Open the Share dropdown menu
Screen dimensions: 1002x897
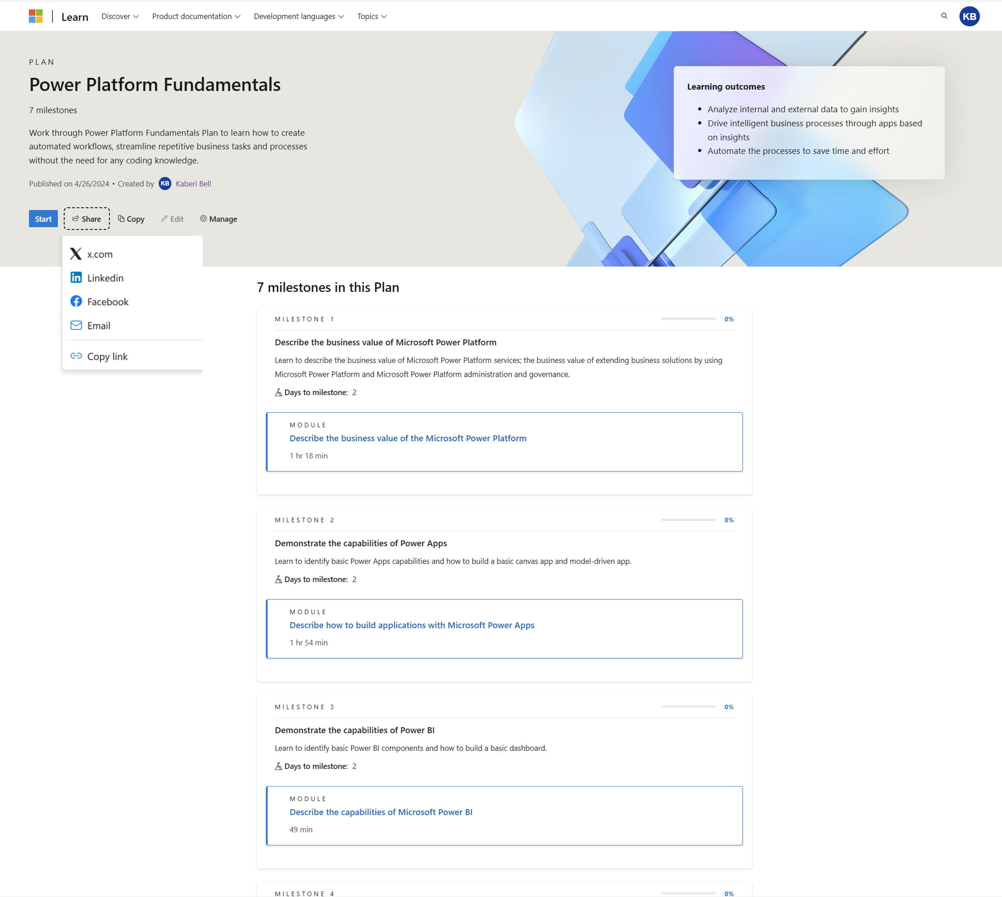[86, 218]
